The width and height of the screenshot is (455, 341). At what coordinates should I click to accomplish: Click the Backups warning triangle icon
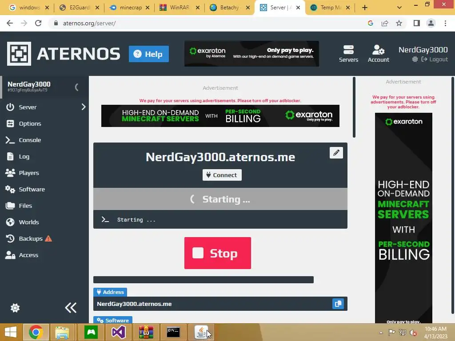(48, 238)
